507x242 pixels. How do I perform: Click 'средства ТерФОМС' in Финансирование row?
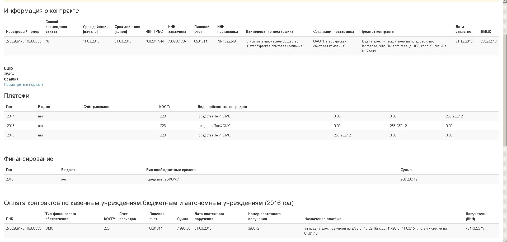click(163, 179)
